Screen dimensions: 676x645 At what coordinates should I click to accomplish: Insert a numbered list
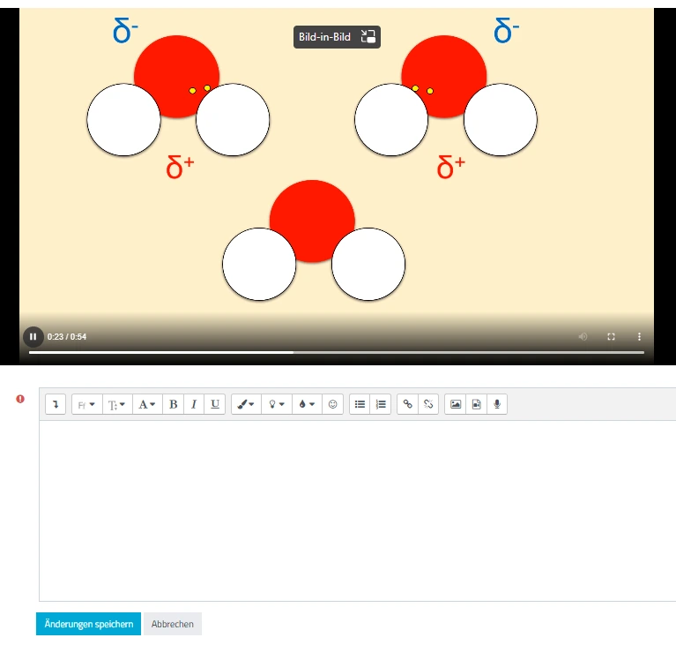point(381,404)
